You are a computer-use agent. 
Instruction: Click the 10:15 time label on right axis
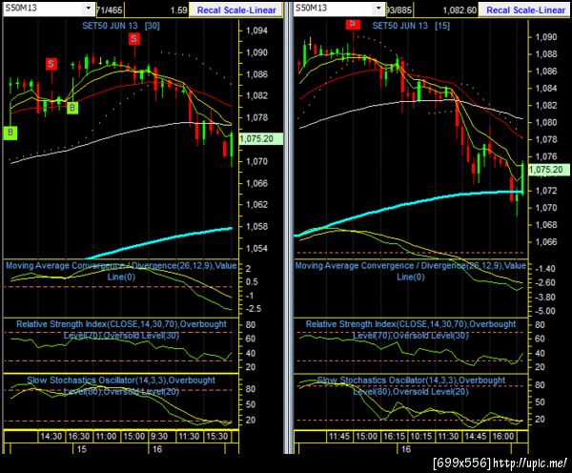421,436
